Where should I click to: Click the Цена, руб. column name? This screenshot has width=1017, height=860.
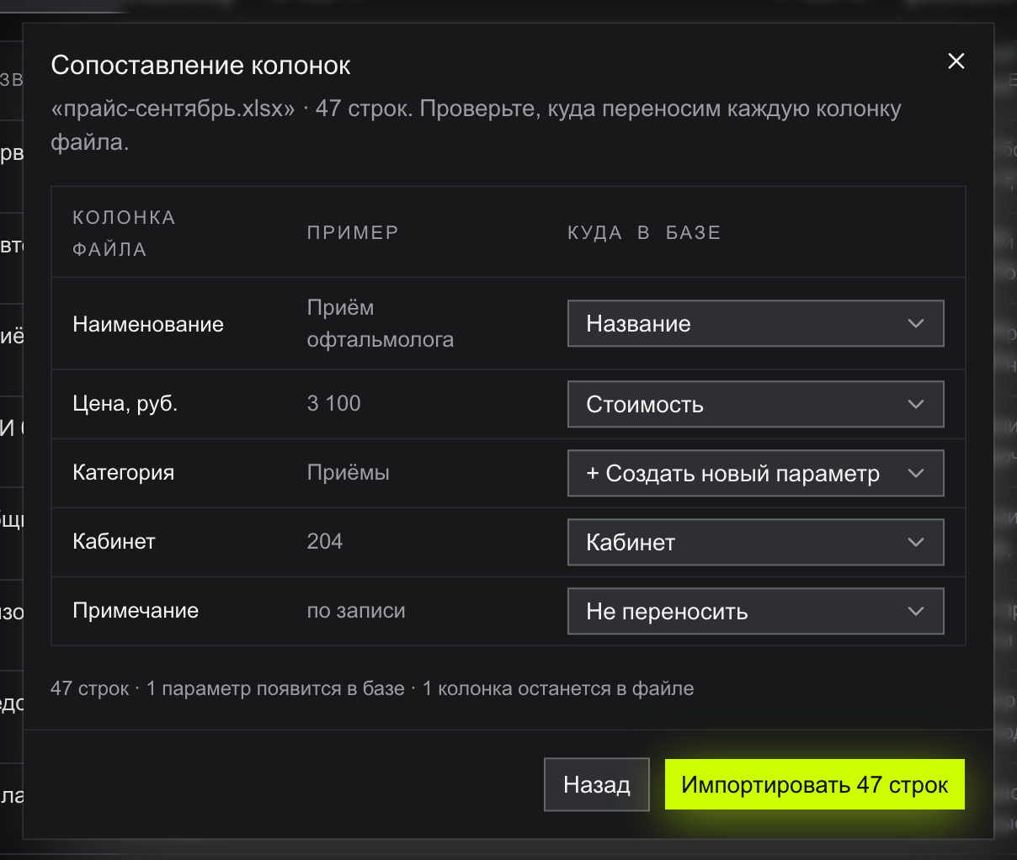click(x=125, y=404)
